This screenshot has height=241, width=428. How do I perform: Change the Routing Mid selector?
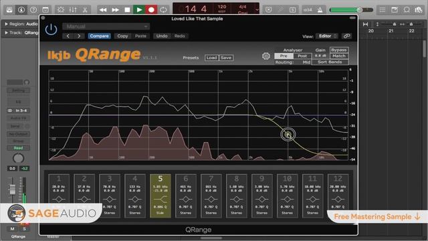306,62
